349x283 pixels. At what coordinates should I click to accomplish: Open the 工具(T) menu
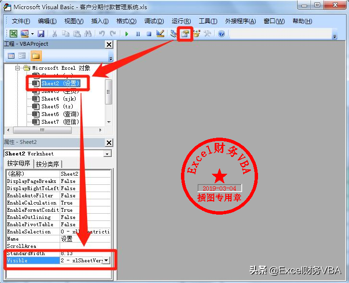click(208, 21)
